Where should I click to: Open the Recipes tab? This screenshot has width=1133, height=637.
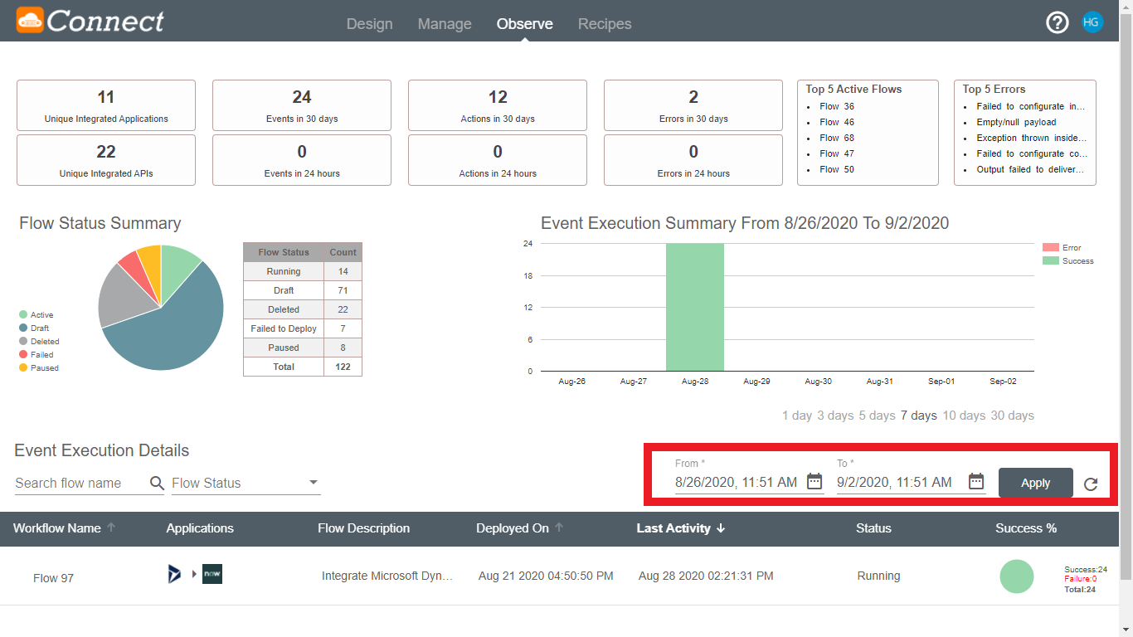605,24
